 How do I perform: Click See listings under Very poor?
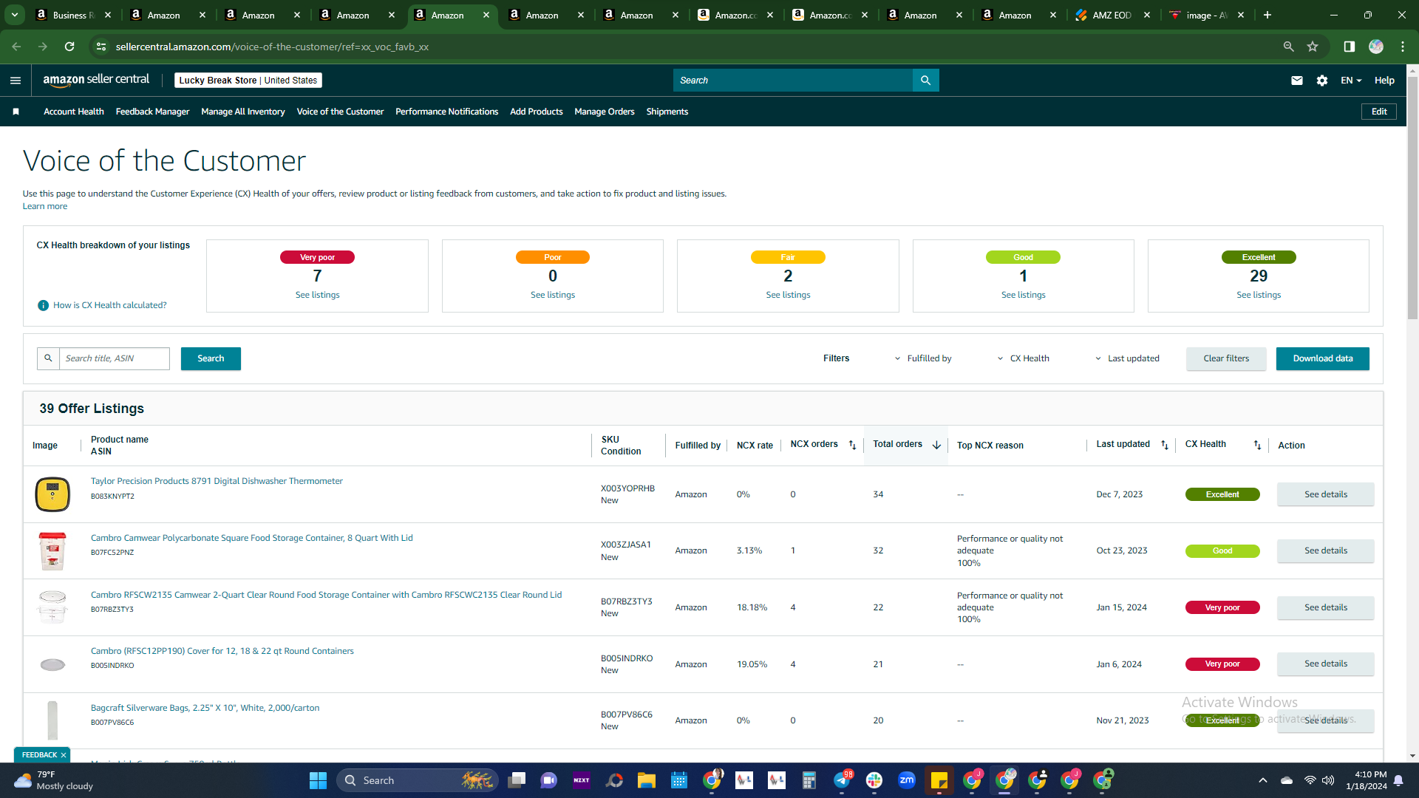(x=317, y=295)
